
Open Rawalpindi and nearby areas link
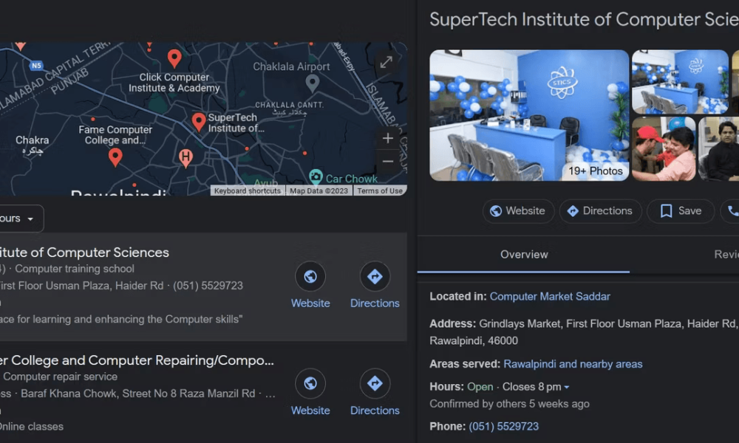point(573,364)
